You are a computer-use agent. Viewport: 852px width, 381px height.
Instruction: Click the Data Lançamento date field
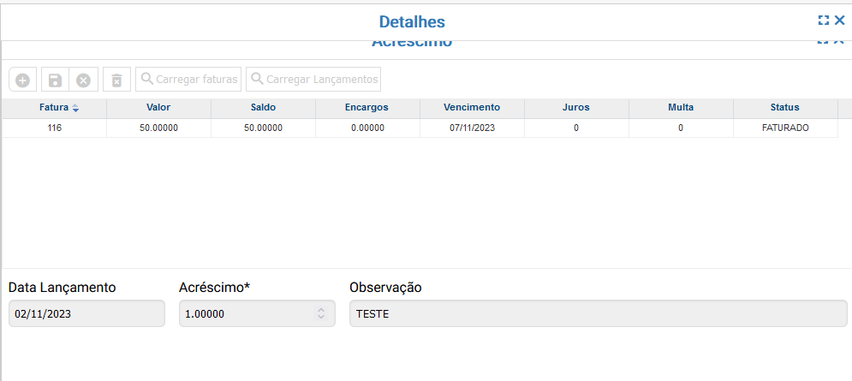(x=86, y=314)
